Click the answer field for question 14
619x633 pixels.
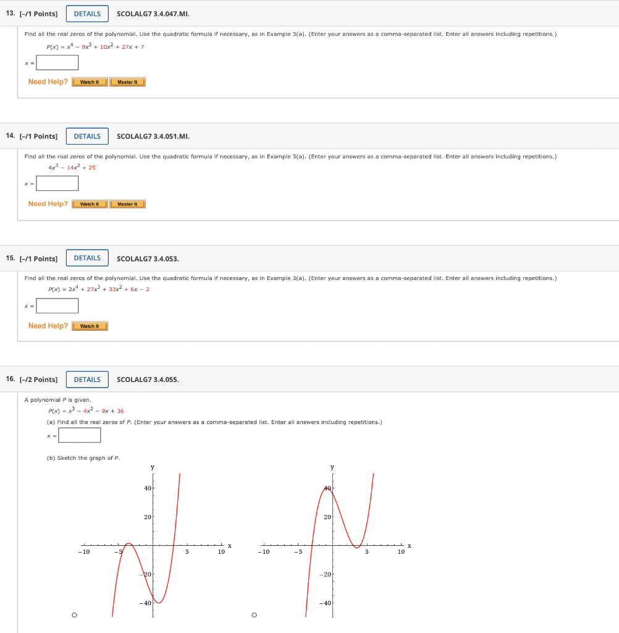tap(57, 183)
